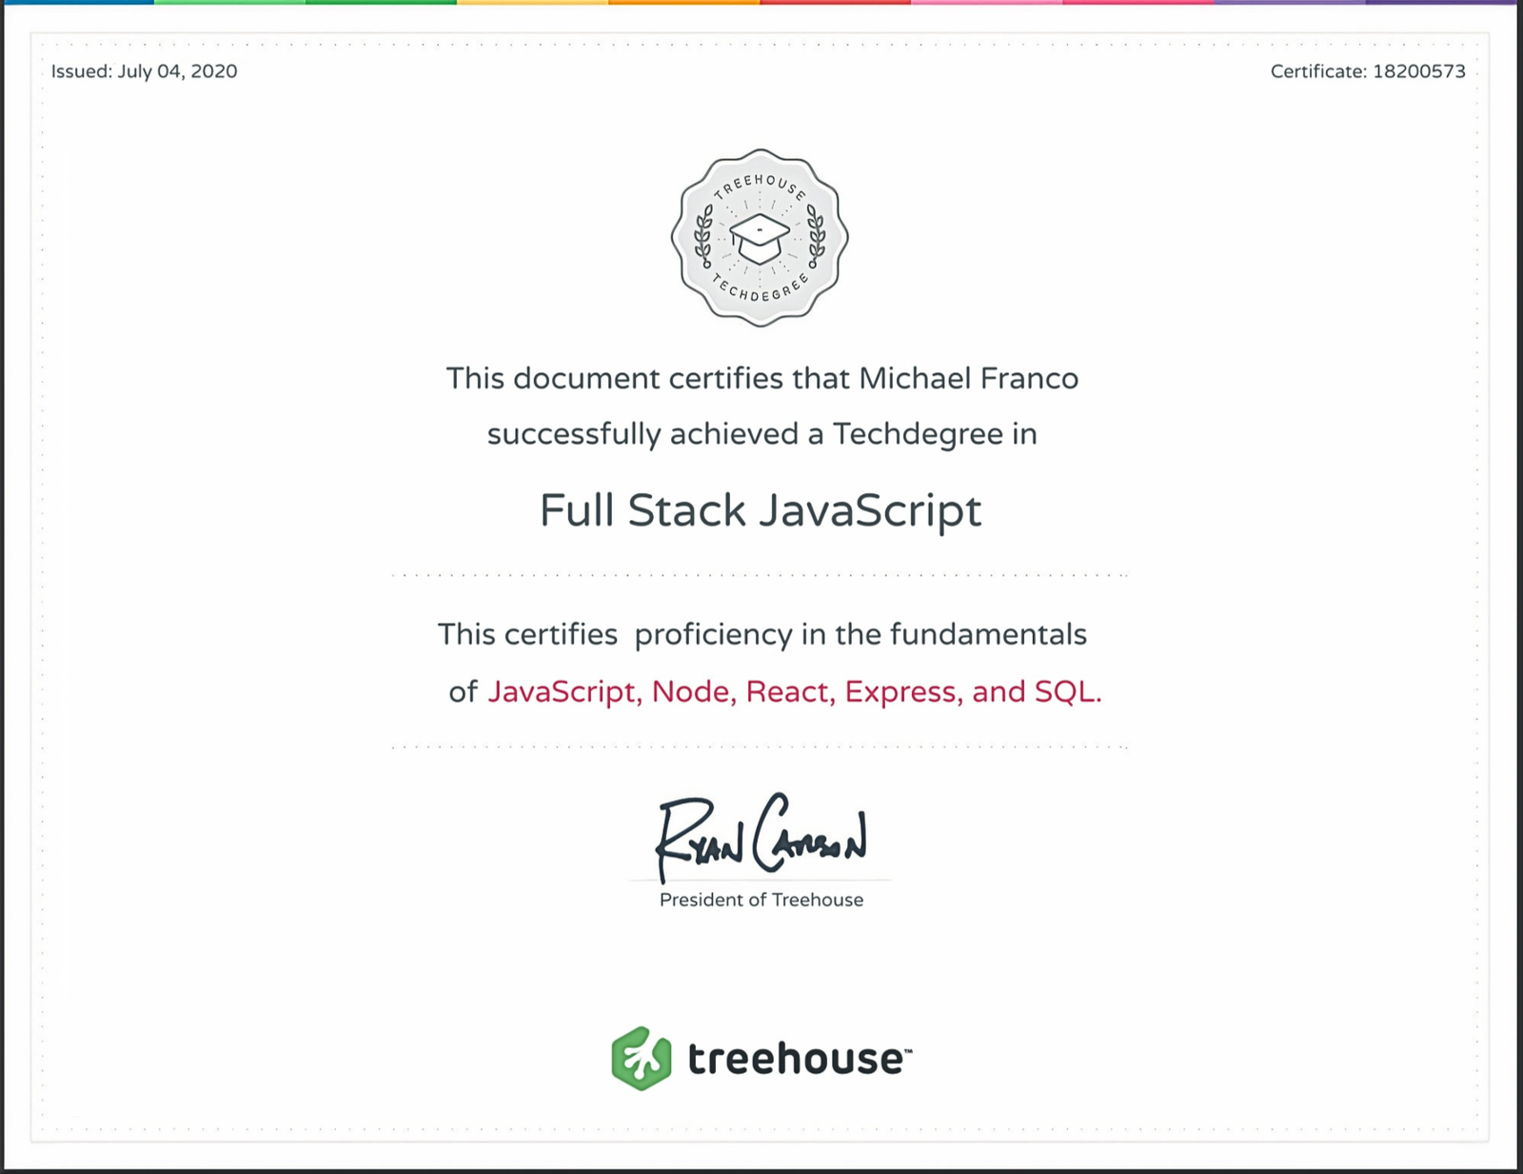The width and height of the screenshot is (1523, 1174).
Task: Click the yellow segment of top color bar
Action: (532, 2)
